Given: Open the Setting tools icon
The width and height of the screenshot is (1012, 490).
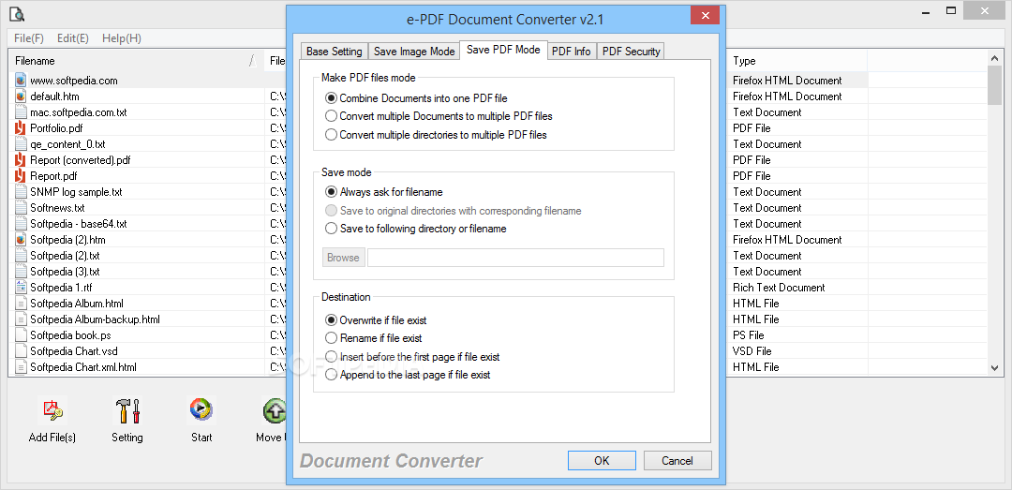Looking at the screenshot, I should 127,410.
